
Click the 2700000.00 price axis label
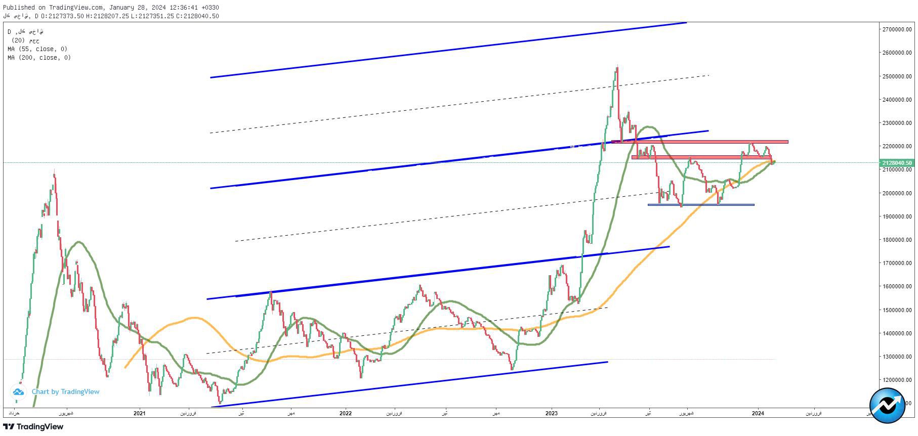[x=897, y=29]
